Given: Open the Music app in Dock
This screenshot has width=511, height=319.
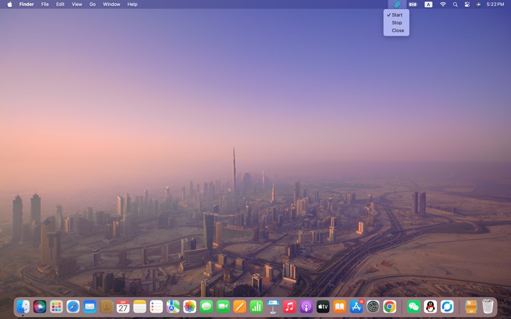Looking at the screenshot, I should click(x=289, y=307).
